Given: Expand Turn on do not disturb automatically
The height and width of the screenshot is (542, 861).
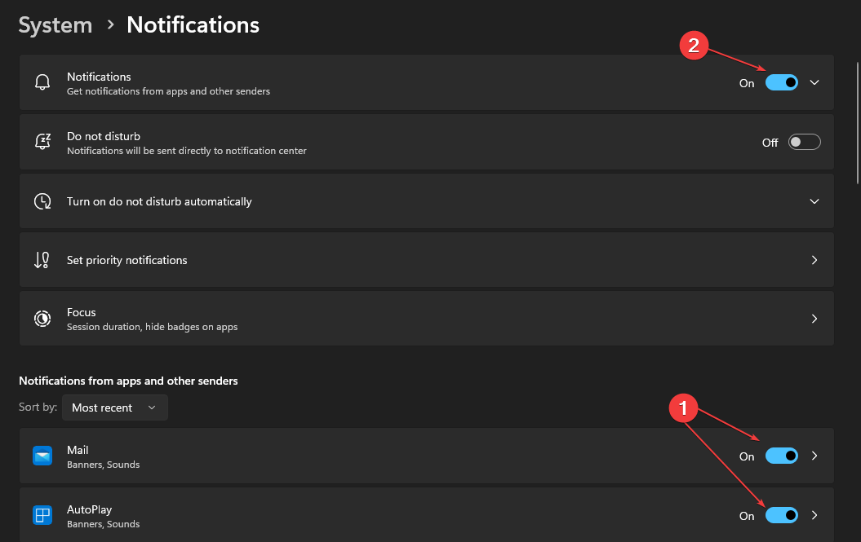Looking at the screenshot, I should click(814, 201).
